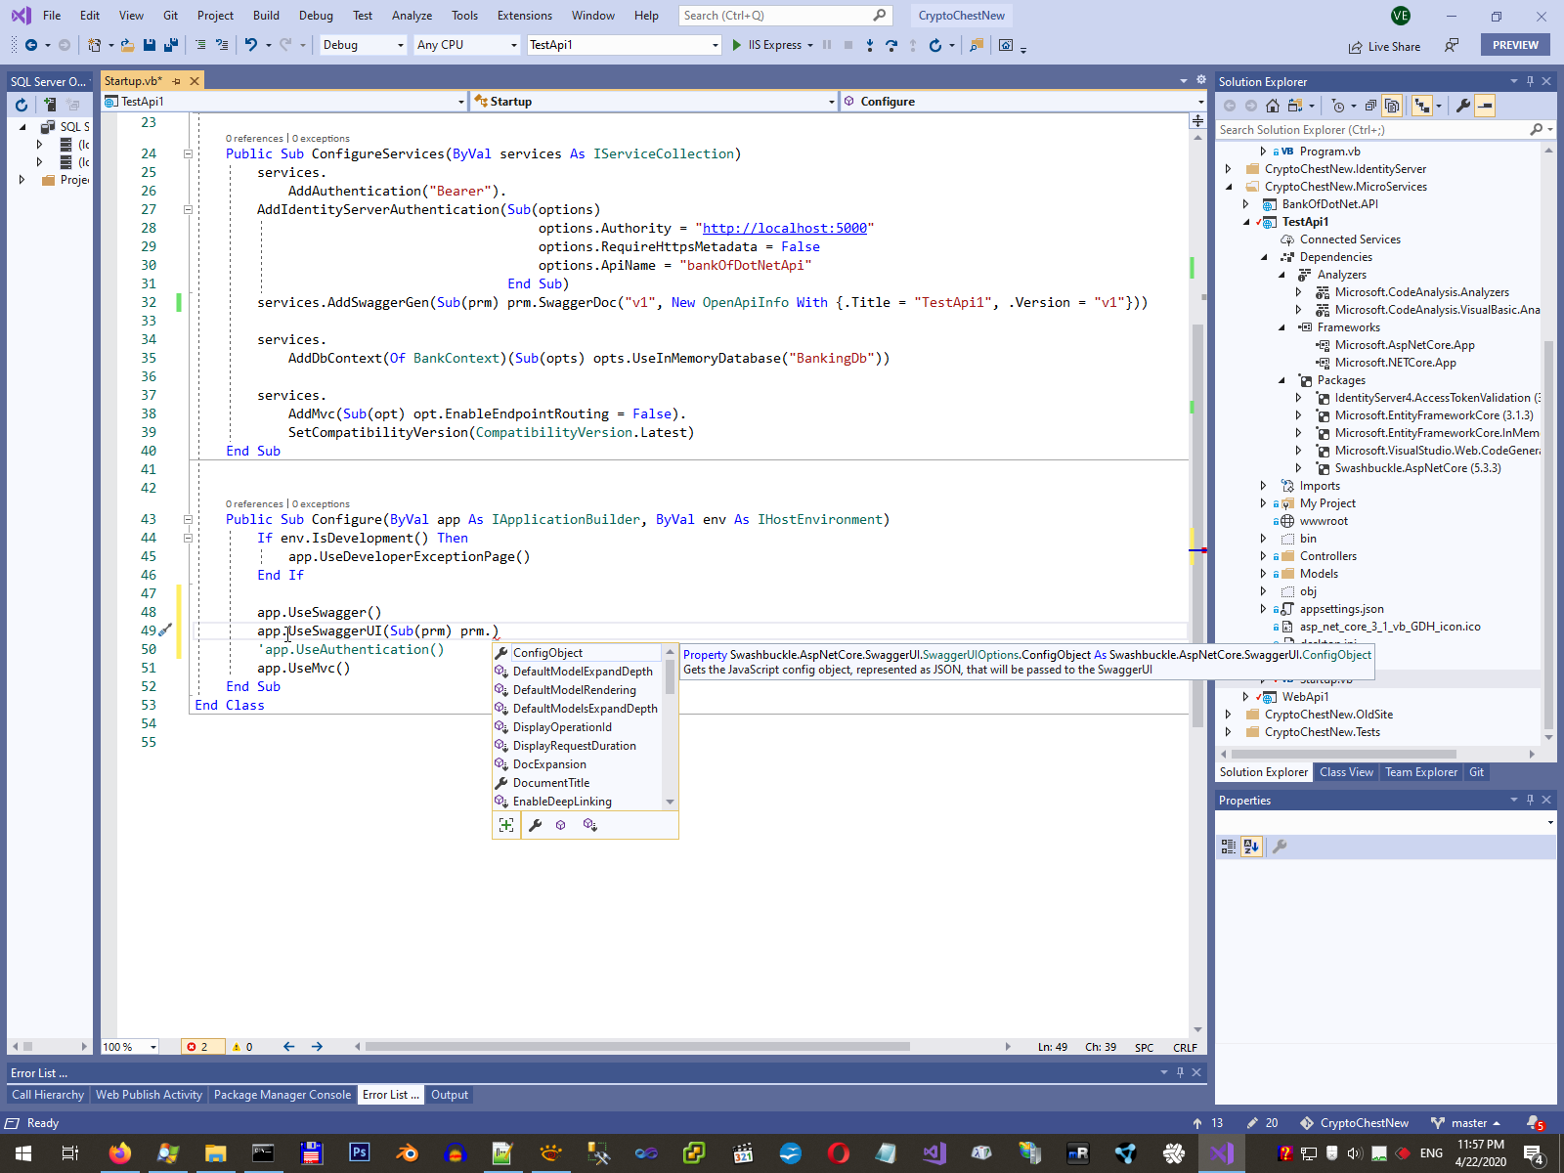Click the Search Solution Explorer field
Screen dimensions: 1564x1173
(1368, 130)
